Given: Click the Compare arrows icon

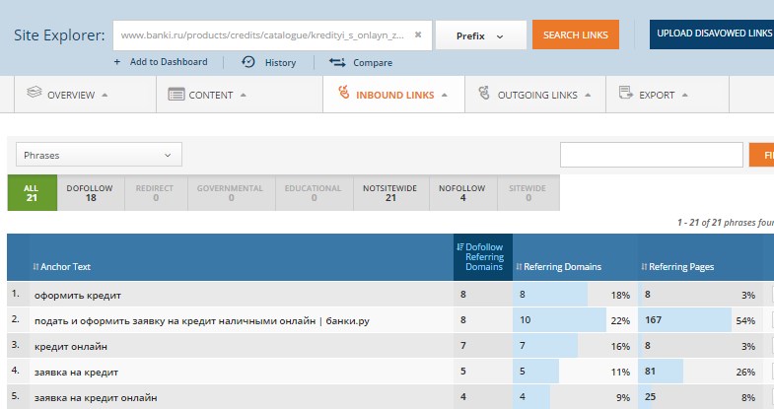Looking at the screenshot, I should coord(337,62).
